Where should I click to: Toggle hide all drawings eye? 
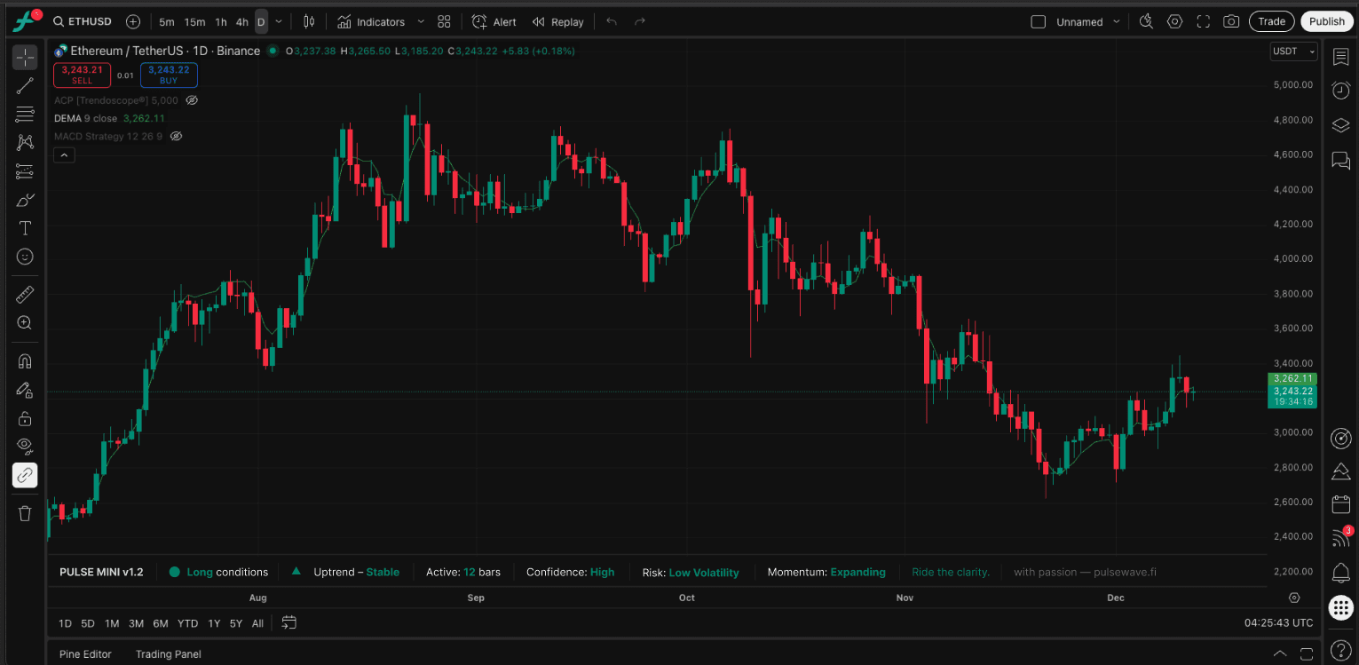tap(25, 447)
